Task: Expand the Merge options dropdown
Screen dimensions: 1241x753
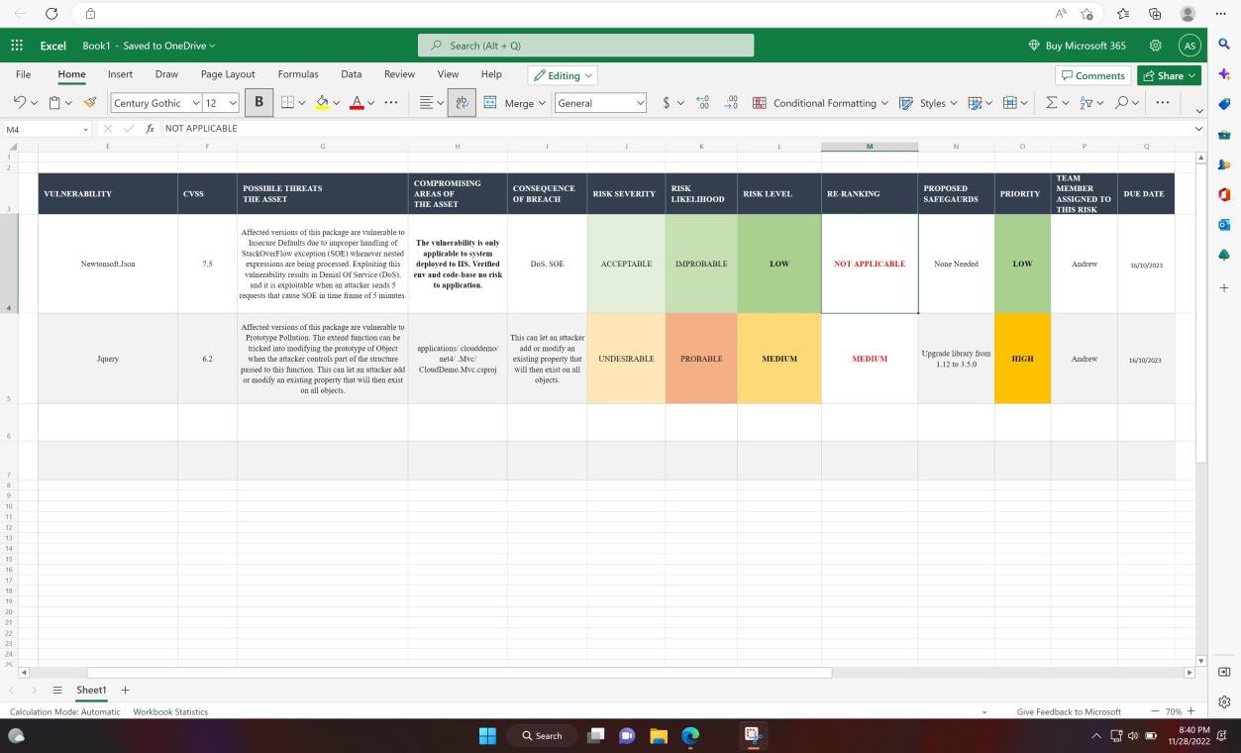Action: click(540, 102)
